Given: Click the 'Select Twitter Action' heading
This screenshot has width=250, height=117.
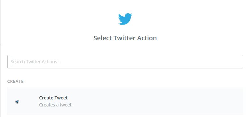Looking at the screenshot, I should click(125, 38).
